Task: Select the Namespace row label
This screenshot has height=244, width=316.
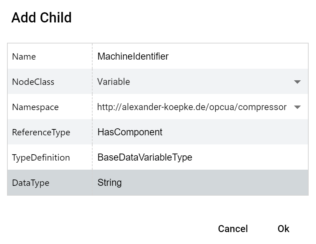Action: click(35, 107)
